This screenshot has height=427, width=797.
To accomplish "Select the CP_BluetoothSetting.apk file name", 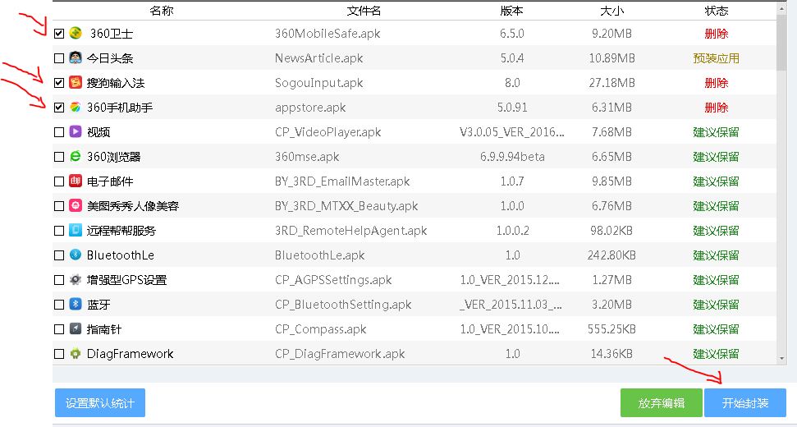I will pos(343,305).
